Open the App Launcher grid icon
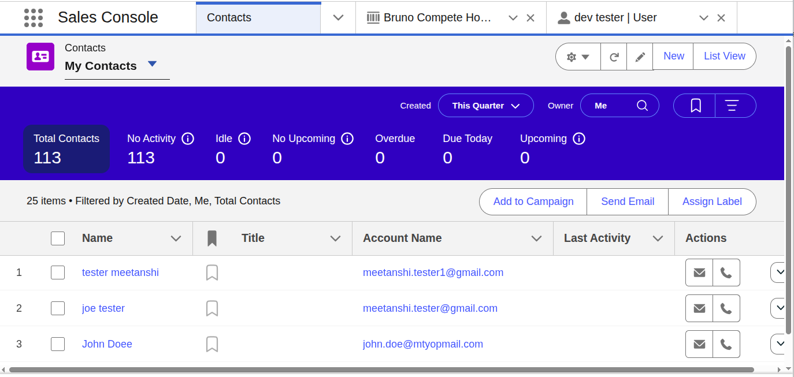Image resolution: width=794 pixels, height=377 pixels. pos(34,18)
